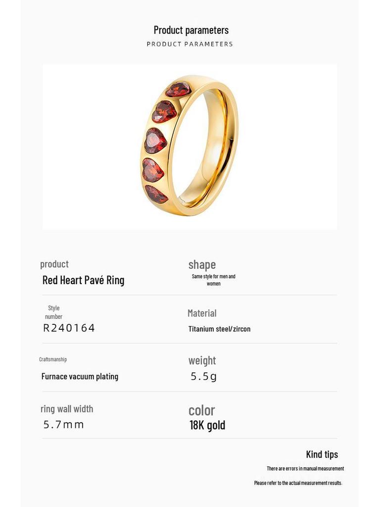Viewport: 380px width, 507px height.
Task: Click the uppercase "PRODUCT PARAMETERS" subtitle
Action: pos(190,44)
